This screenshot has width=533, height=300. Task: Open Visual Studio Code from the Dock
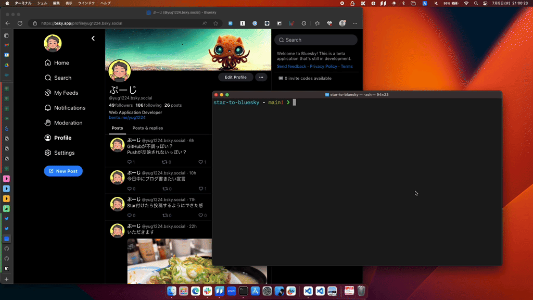coord(307,291)
